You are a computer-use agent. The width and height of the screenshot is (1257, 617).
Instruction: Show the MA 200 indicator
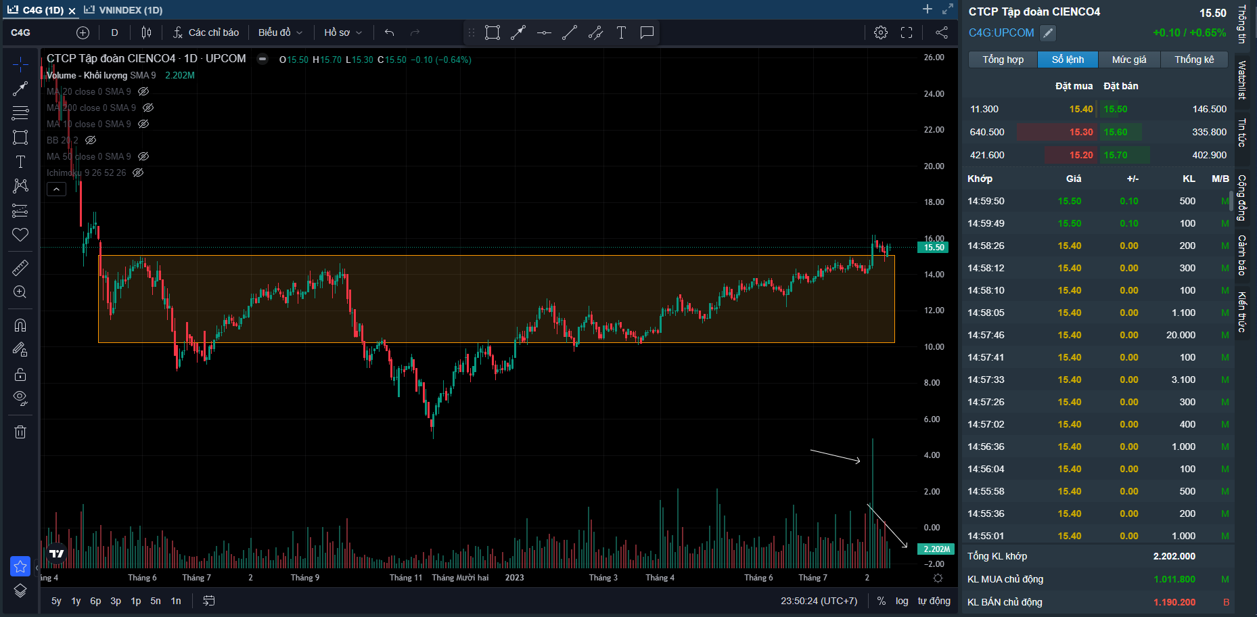[x=148, y=108]
